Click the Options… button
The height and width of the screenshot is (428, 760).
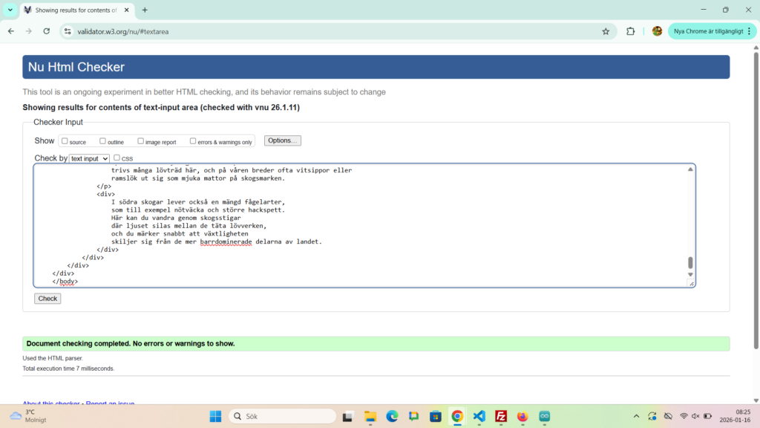tap(282, 140)
